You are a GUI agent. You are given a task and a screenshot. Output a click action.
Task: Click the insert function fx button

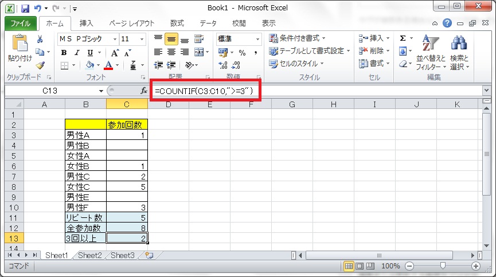144,91
